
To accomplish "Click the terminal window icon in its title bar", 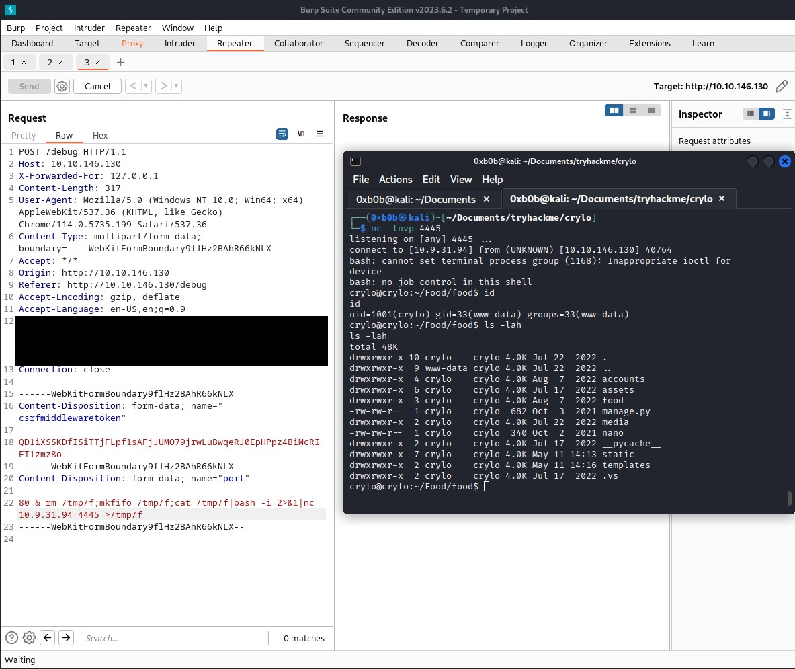I will tap(355, 161).
